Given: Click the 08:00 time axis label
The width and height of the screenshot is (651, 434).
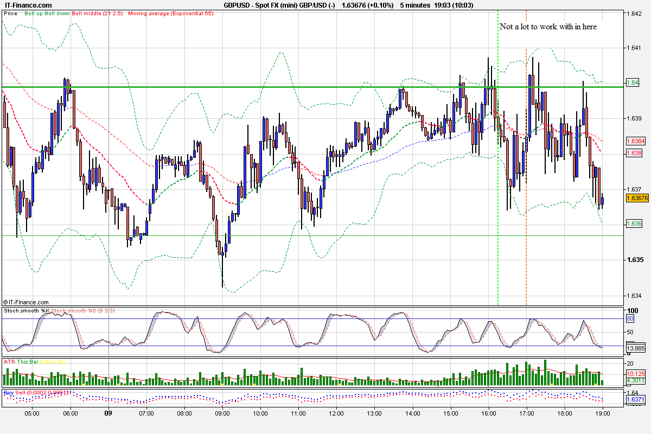Looking at the screenshot, I should [184, 413].
